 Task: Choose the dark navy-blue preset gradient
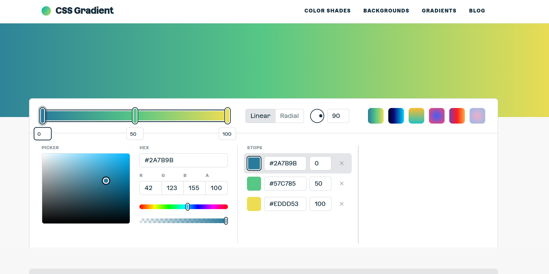396,116
